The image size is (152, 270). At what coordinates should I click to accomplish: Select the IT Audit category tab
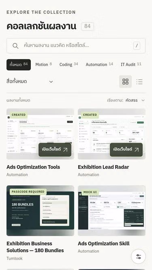coord(131,65)
